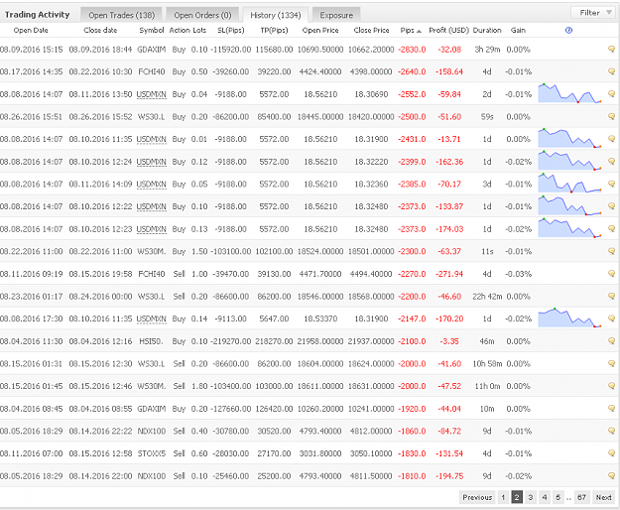The width and height of the screenshot is (620, 510).
Task: Click symbol GDAXIM in first row
Action: (x=152, y=50)
